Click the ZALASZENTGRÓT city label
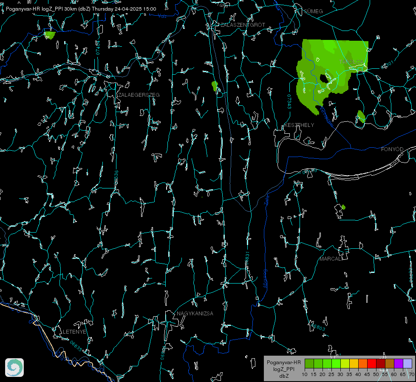The width and height of the screenshot is (416, 382). pos(243,25)
